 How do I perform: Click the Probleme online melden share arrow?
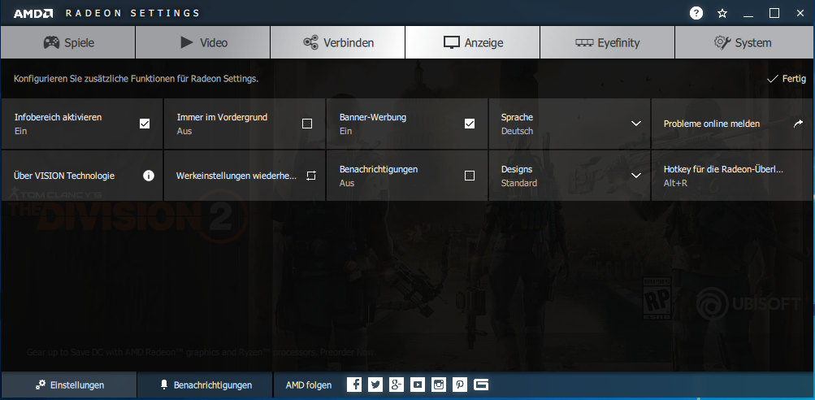tap(798, 124)
